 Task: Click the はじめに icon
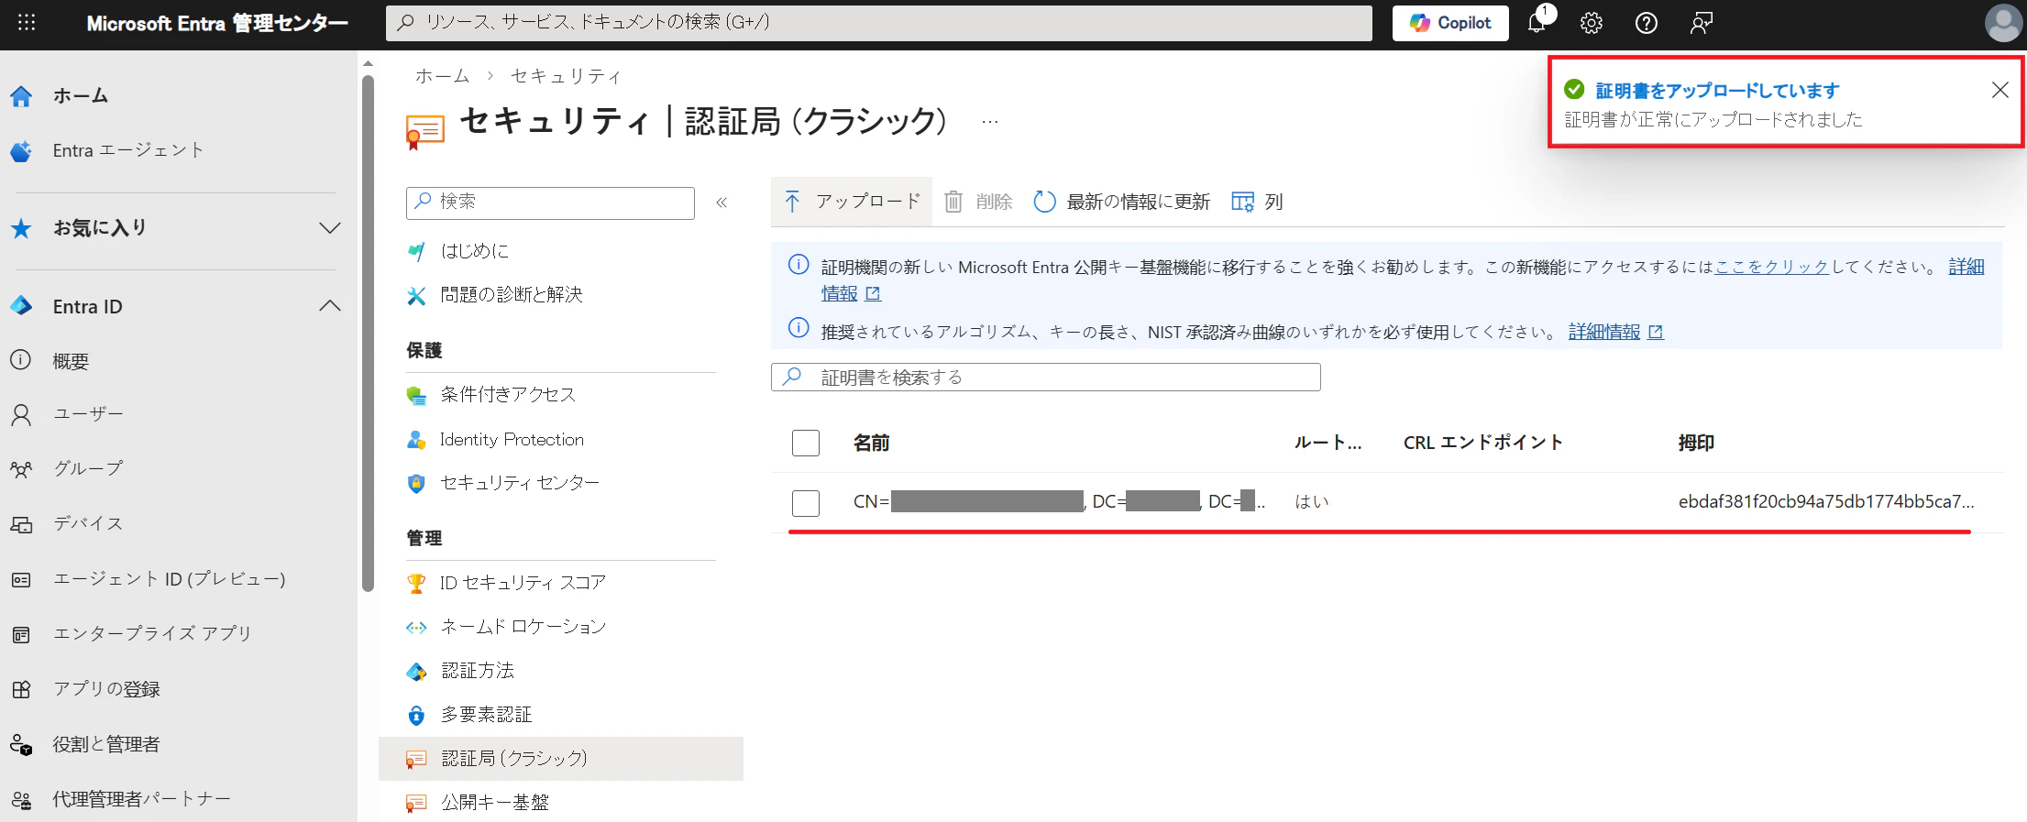click(416, 251)
